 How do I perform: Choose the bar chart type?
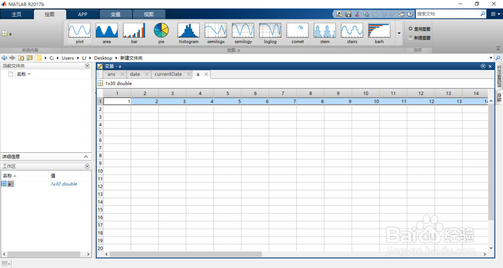pyautogui.click(x=134, y=33)
